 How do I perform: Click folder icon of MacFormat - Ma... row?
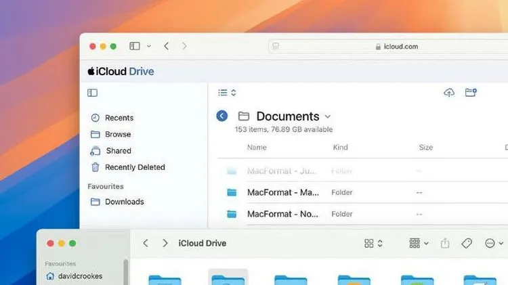pos(232,193)
